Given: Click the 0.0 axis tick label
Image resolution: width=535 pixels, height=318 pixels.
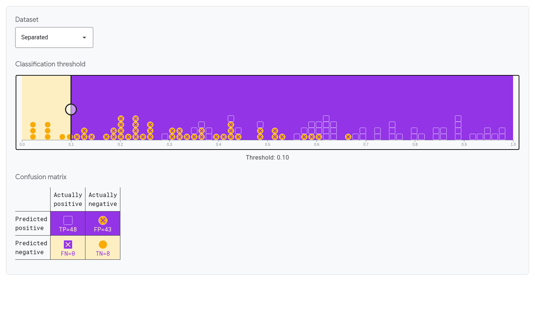Looking at the screenshot, I should coord(22,144).
